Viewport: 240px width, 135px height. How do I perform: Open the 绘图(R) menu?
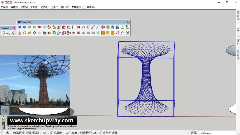[x=44, y=7]
